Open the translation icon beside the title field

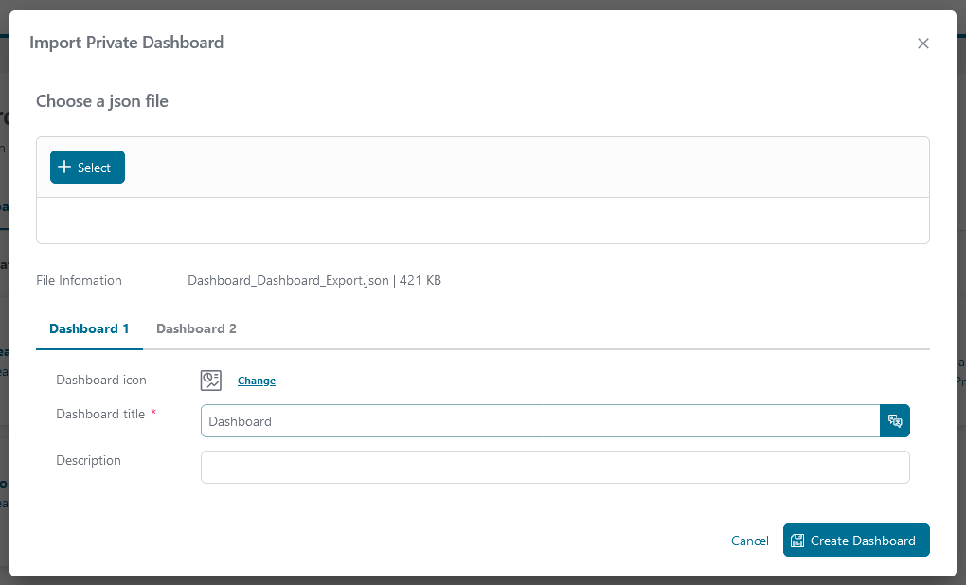tap(895, 421)
